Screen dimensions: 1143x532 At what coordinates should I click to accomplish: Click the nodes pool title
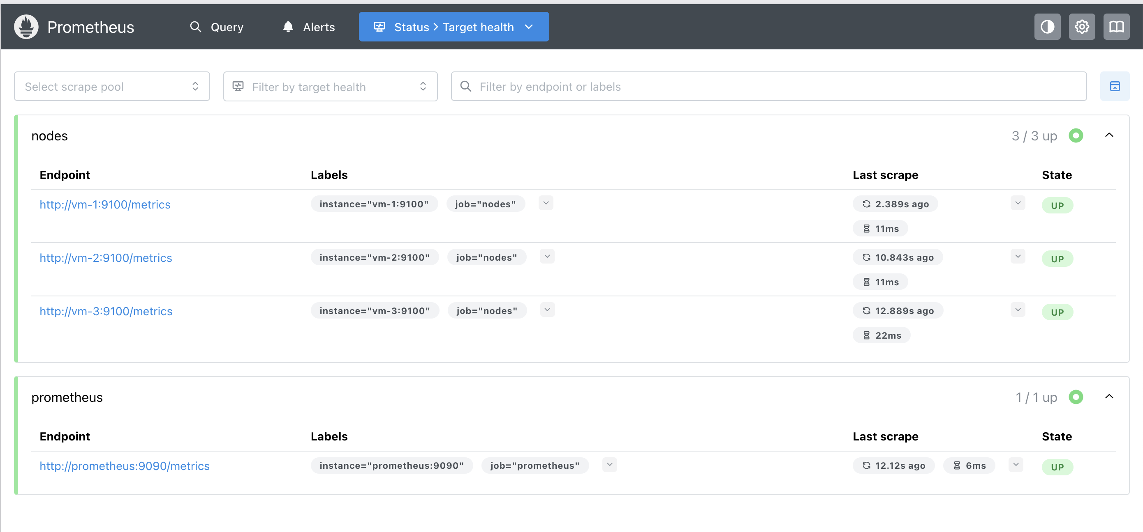[50, 135]
